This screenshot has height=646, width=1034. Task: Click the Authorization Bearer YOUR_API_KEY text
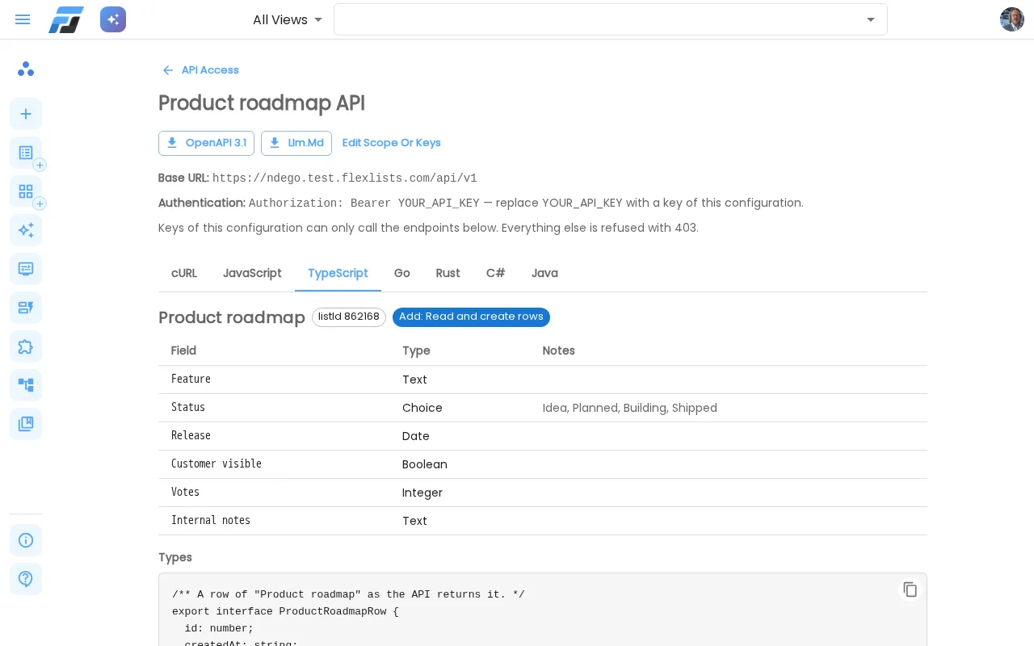point(364,203)
